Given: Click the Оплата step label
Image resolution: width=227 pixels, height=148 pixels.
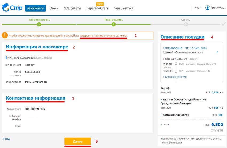Looking at the screenshot, I should pyautogui.click(x=186, y=20).
